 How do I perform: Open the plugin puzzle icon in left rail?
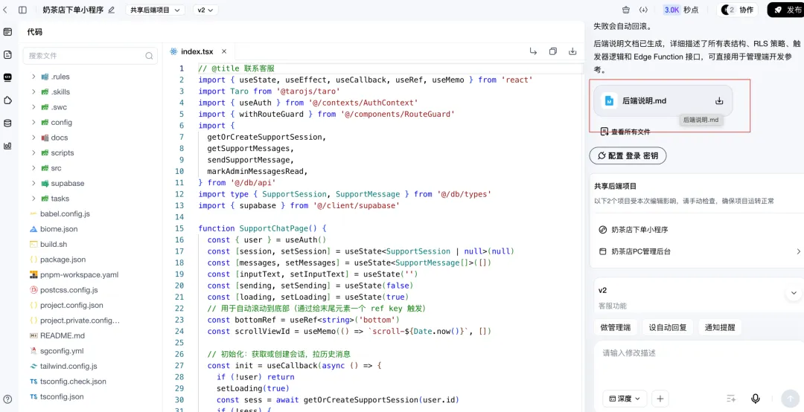(x=7, y=100)
